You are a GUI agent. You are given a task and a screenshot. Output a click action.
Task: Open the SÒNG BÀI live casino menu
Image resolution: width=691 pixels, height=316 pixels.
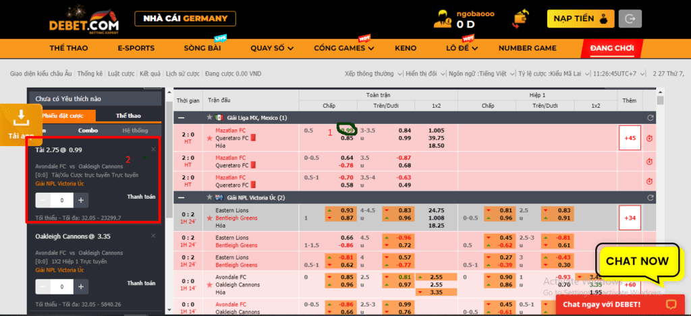coord(202,49)
